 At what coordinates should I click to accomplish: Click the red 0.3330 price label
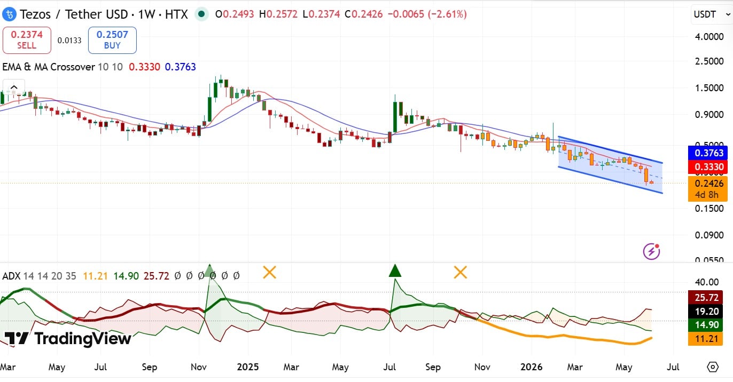pyautogui.click(x=709, y=167)
